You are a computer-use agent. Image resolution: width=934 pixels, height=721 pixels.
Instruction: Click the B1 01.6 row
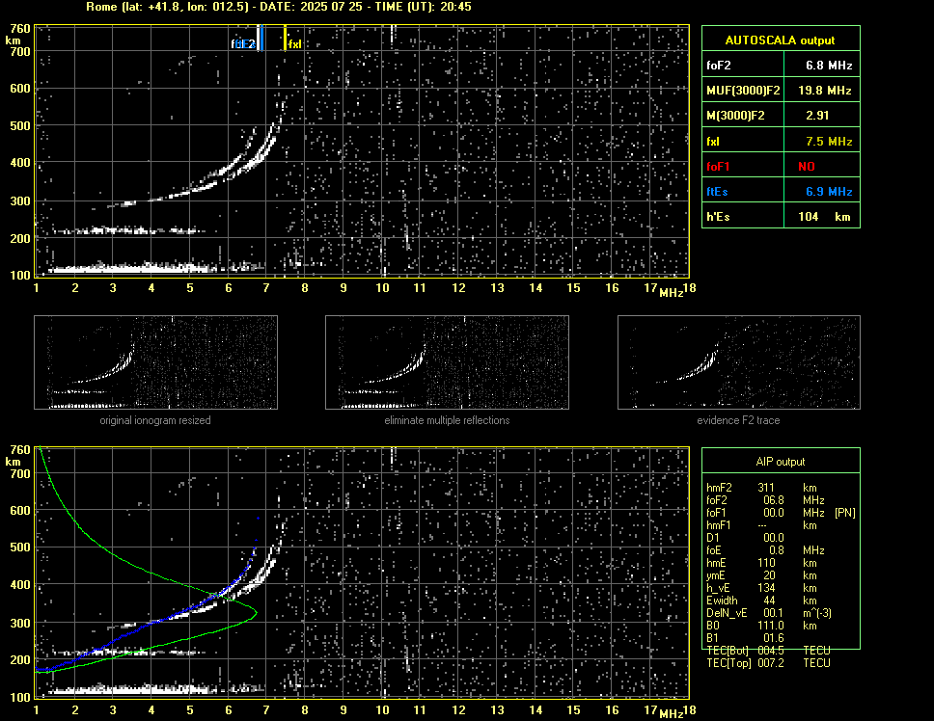[x=745, y=638]
